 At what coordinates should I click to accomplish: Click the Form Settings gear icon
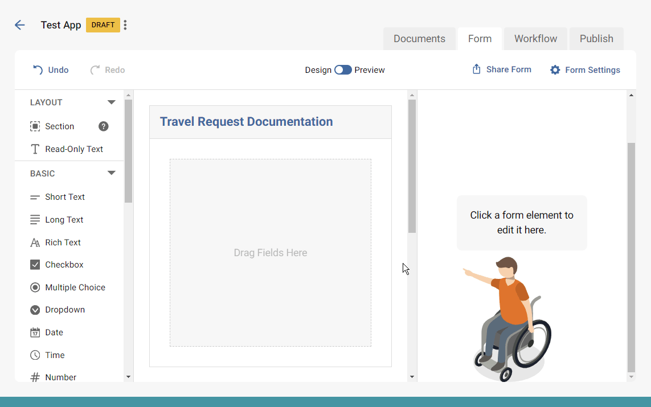coord(555,70)
